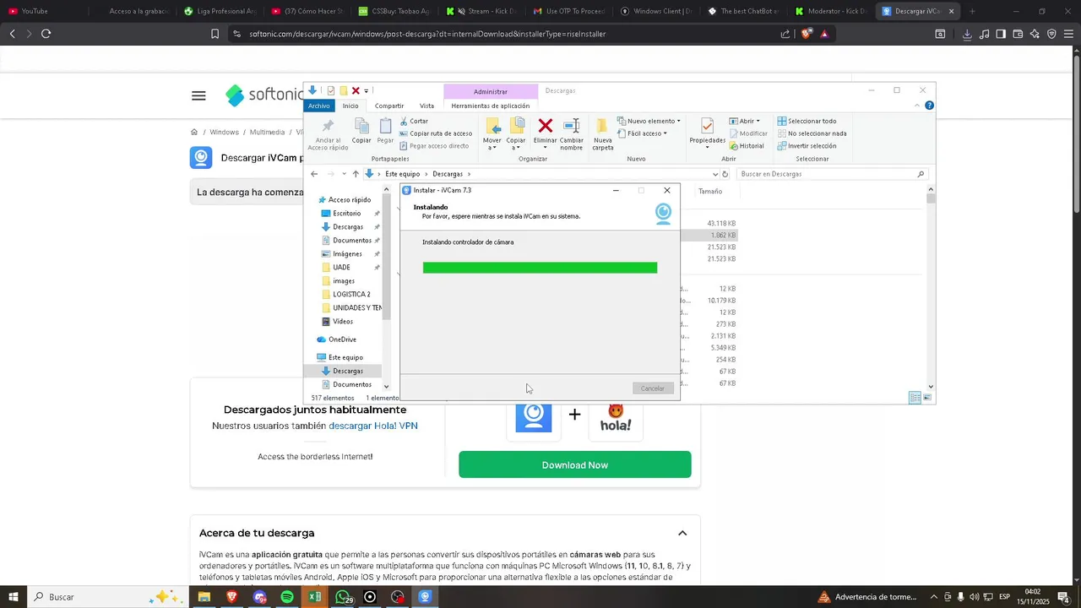Viewport: 1081px width, 608px height.
Task: Click the Administrar contextual tab
Action: (491, 91)
